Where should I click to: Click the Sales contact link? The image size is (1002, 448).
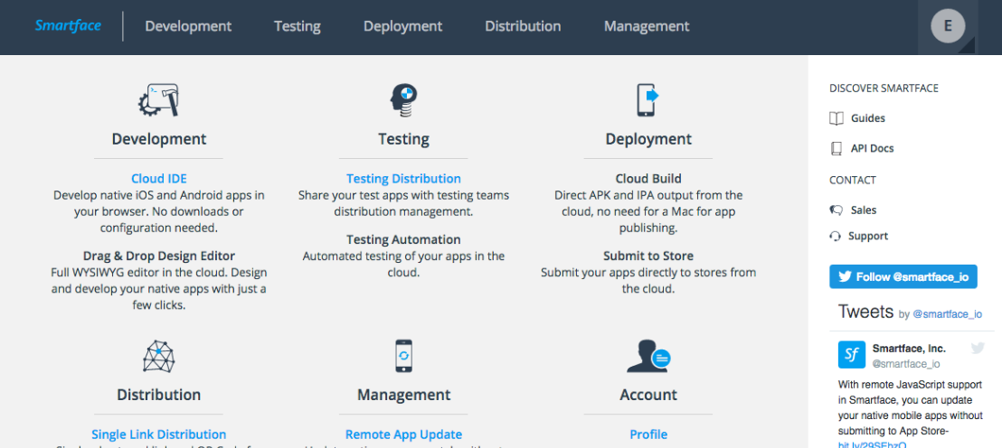point(864,210)
